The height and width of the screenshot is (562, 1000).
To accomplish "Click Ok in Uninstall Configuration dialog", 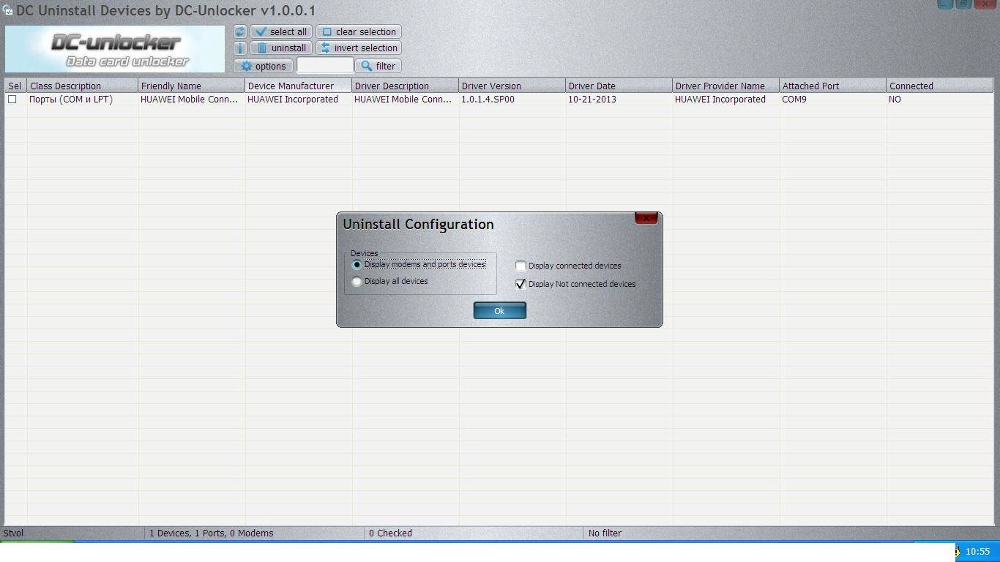I will pos(499,311).
